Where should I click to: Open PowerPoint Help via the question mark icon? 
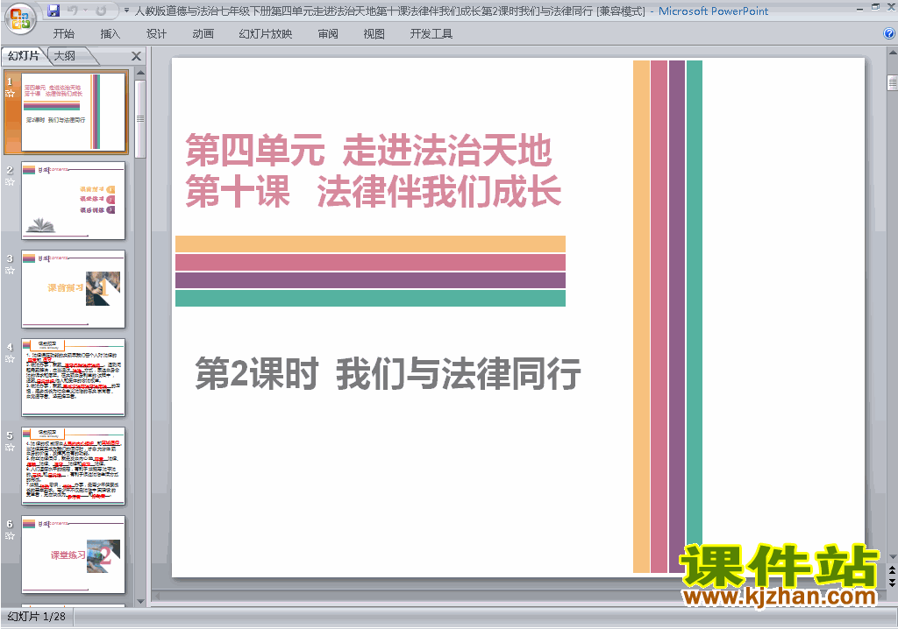click(889, 34)
